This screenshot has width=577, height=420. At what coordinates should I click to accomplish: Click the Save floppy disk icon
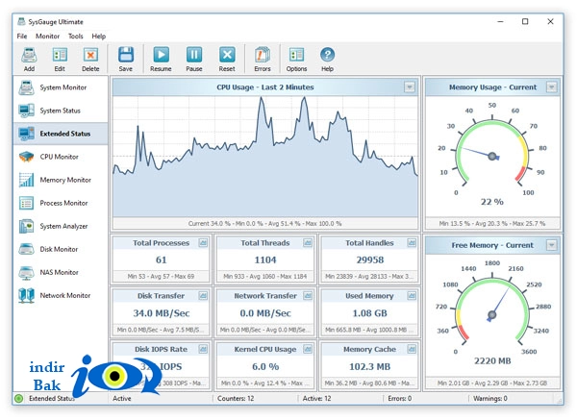[125, 55]
